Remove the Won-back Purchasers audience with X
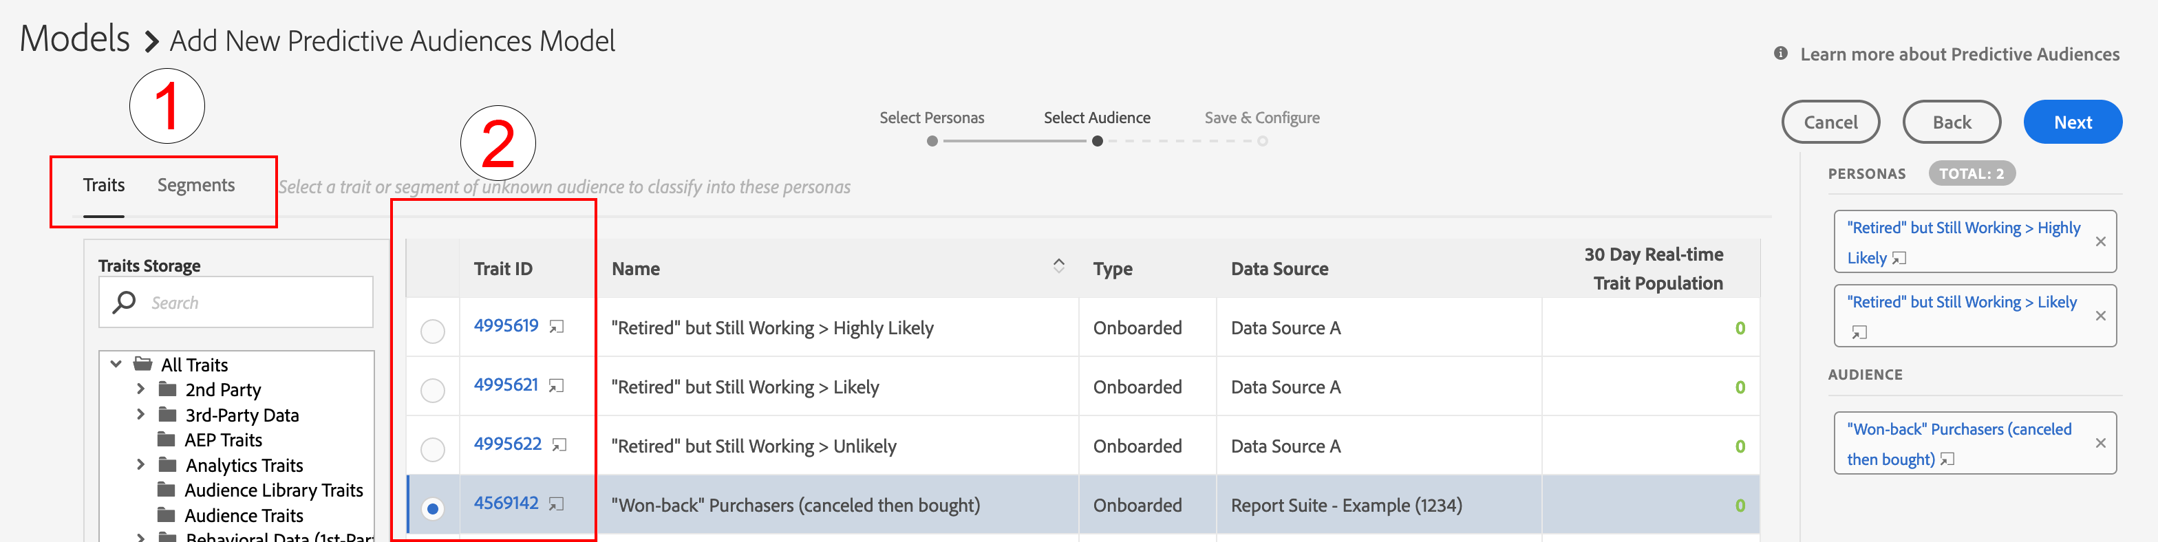 click(x=2100, y=443)
